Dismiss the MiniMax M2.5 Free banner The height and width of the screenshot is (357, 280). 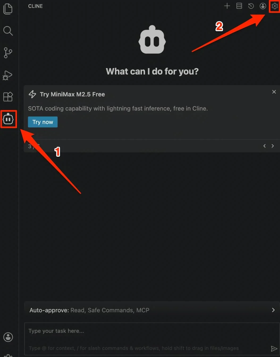274,92
